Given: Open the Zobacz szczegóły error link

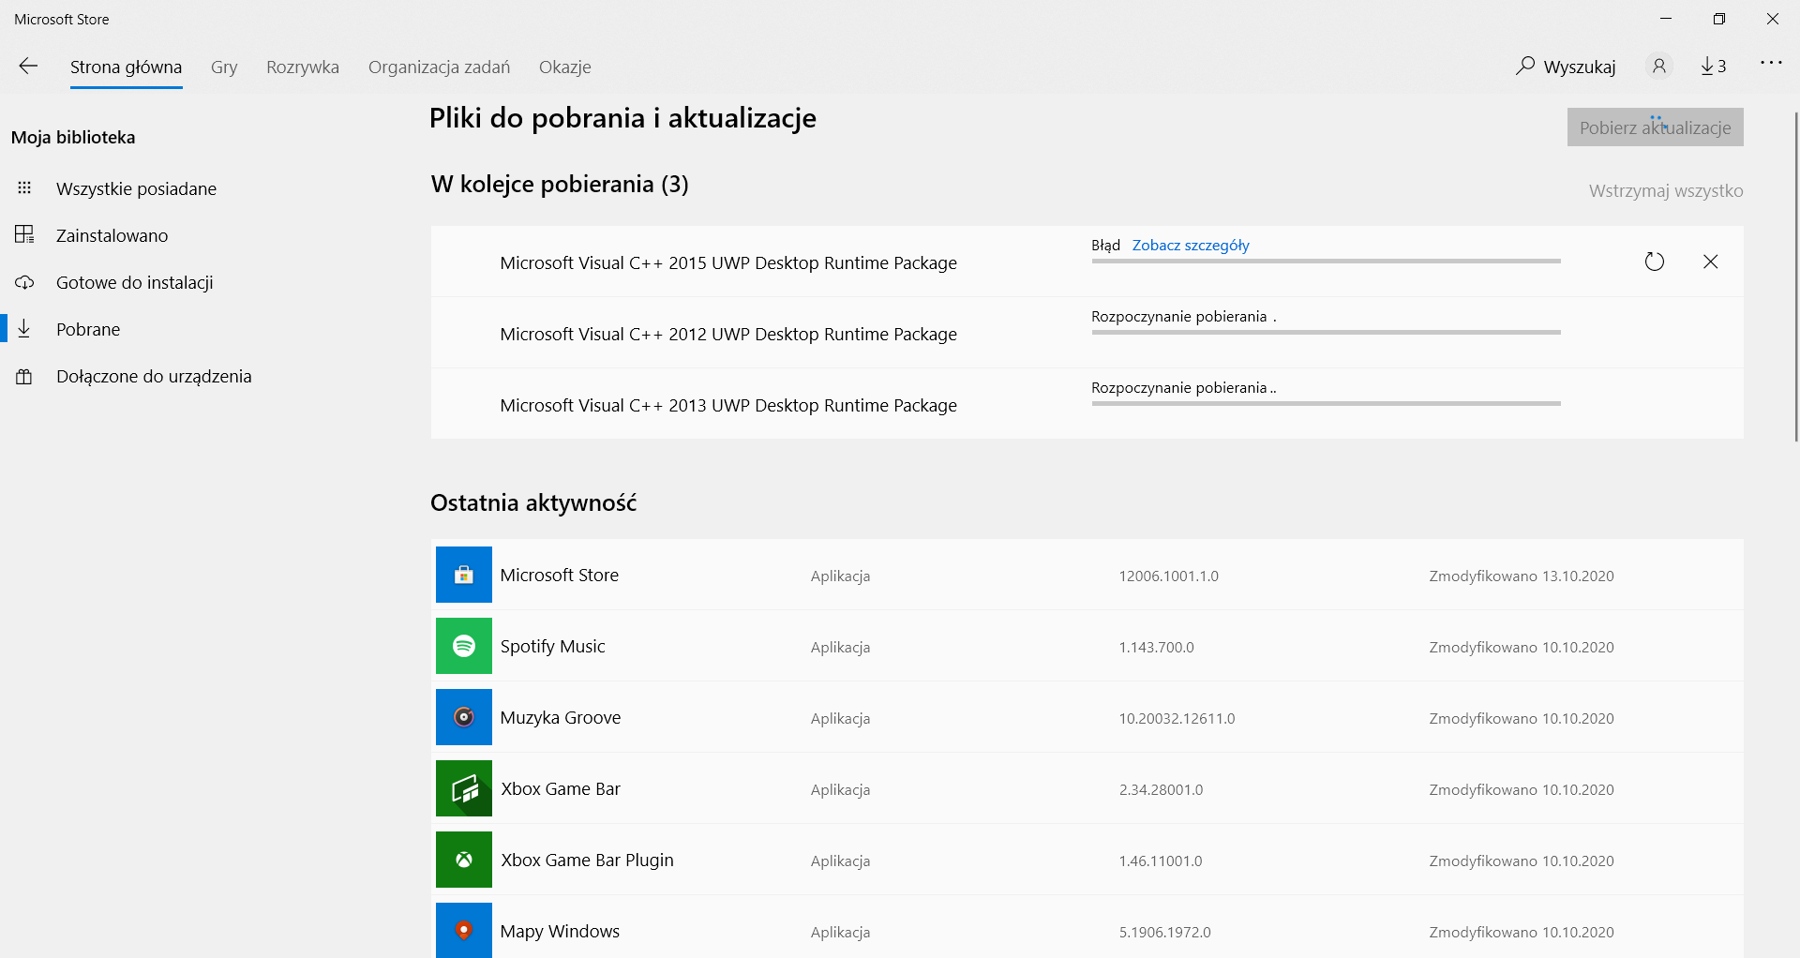Looking at the screenshot, I should point(1191,245).
